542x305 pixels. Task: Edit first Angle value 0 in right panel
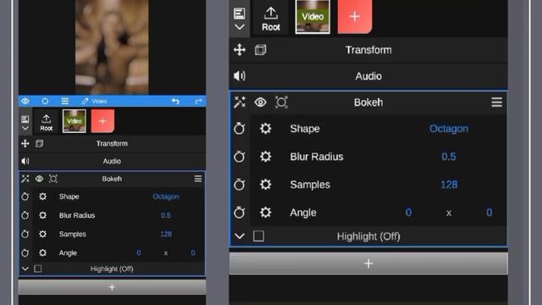pyautogui.click(x=408, y=213)
